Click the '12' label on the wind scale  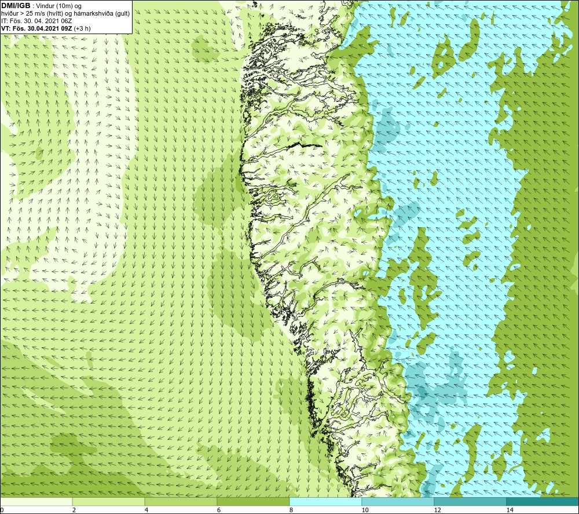437,511
